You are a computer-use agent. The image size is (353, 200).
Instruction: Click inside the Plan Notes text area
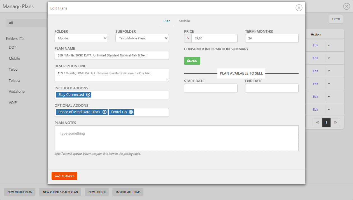[x=176, y=138]
